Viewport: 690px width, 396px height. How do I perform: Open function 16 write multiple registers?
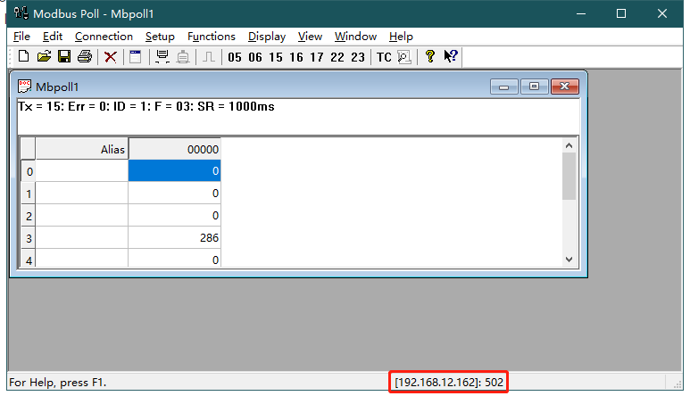click(296, 57)
